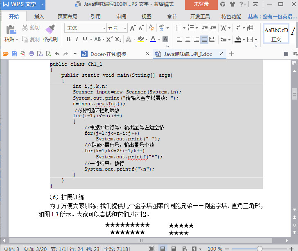Click bullet list icon
The height and width of the screenshot is (251, 298).
coord(178,28)
